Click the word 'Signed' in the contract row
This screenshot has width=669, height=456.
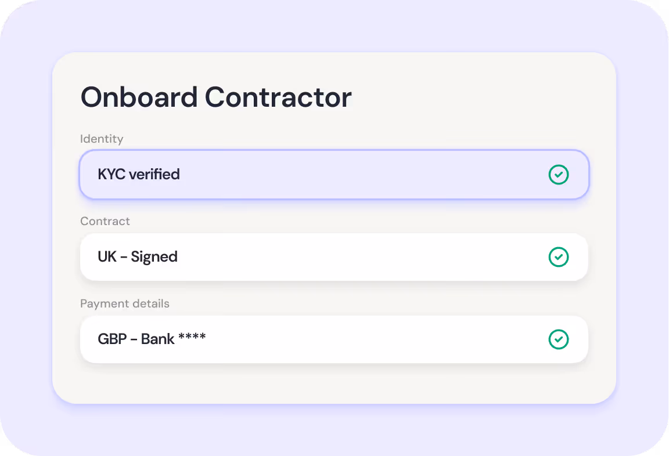(154, 257)
